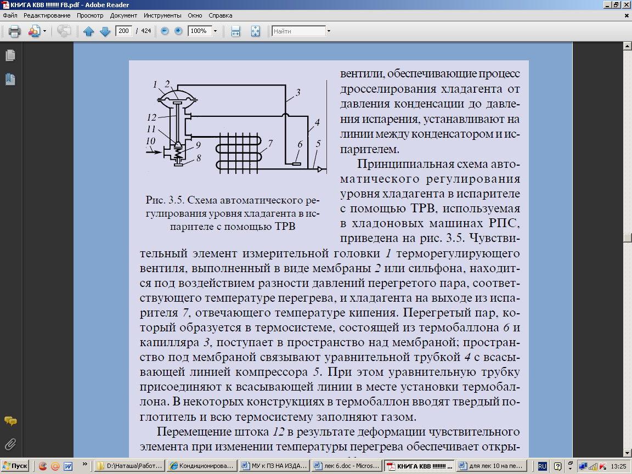
Task: Expand quick launch chevron overflow
Action: click(x=84, y=464)
